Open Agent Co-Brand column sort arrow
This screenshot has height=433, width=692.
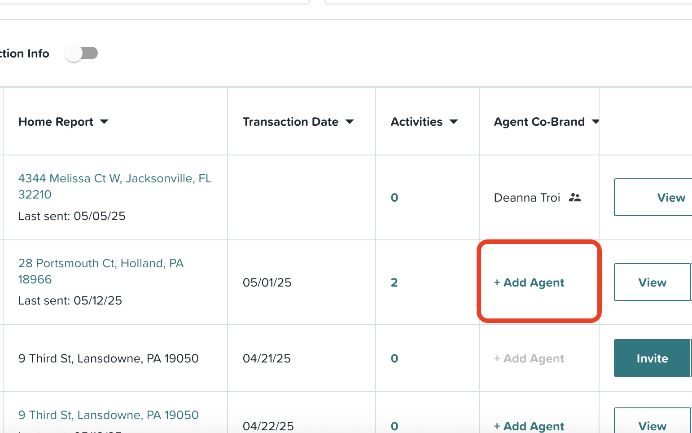pos(595,122)
